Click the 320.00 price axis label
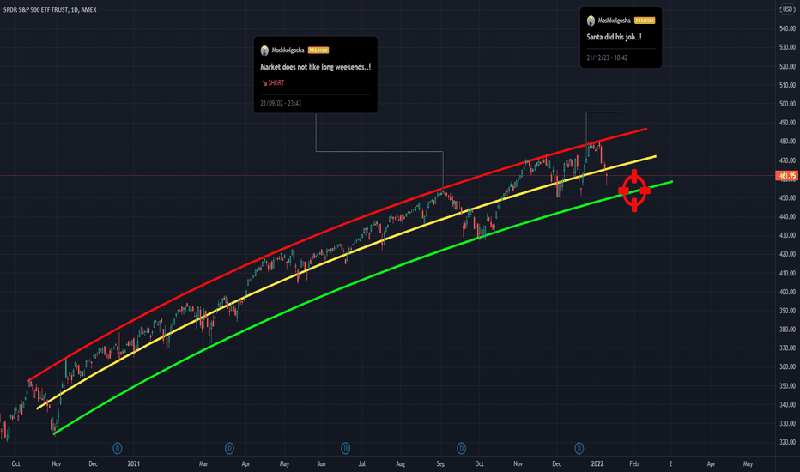 click(x=787, y=443)
